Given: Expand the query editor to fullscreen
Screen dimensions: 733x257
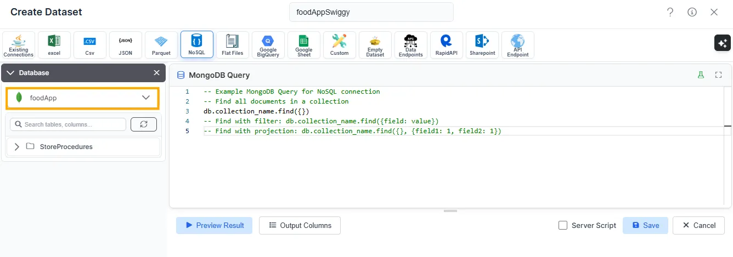Looking at the screenshot, I should pos(719,75).
